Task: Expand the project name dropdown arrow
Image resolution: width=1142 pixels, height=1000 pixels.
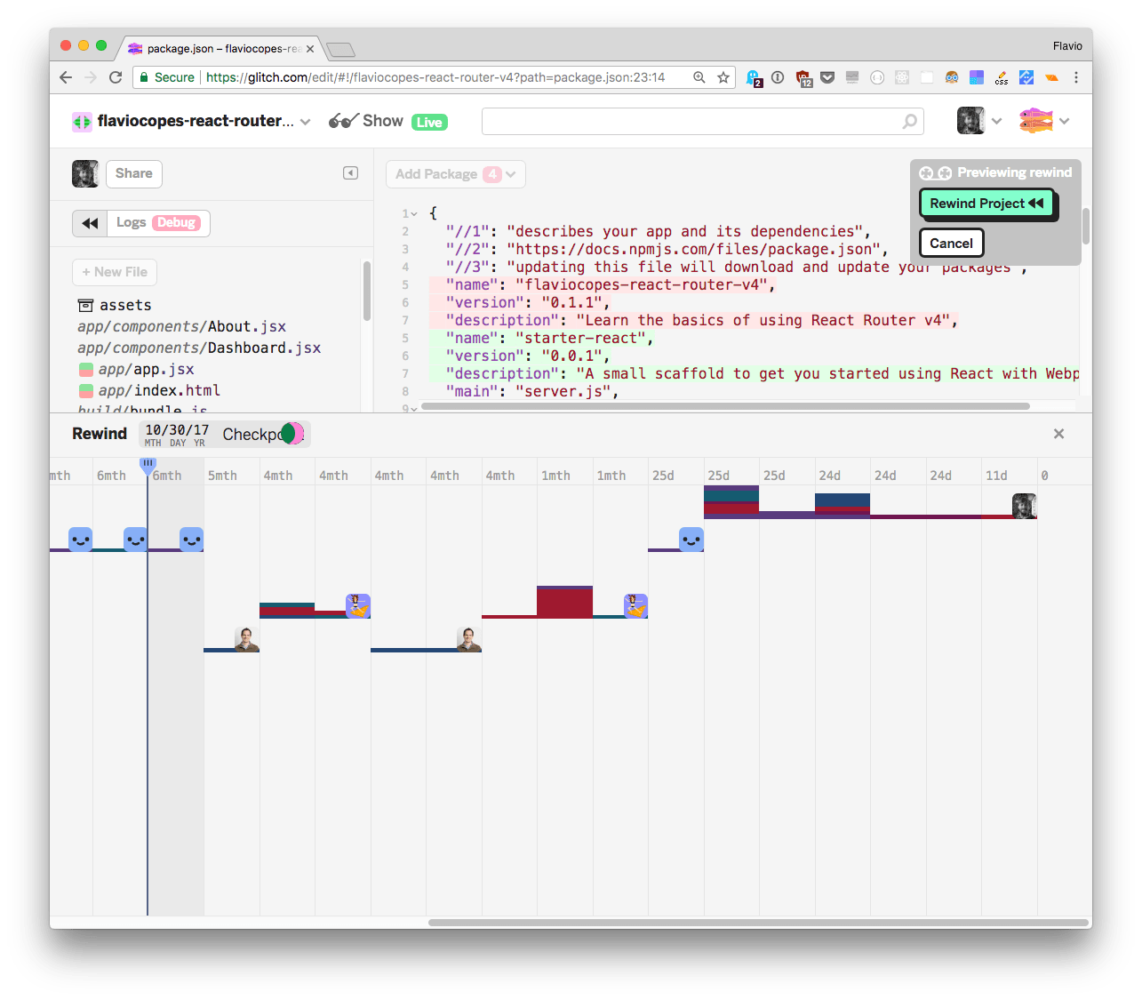Action: (x=306, y=122)
